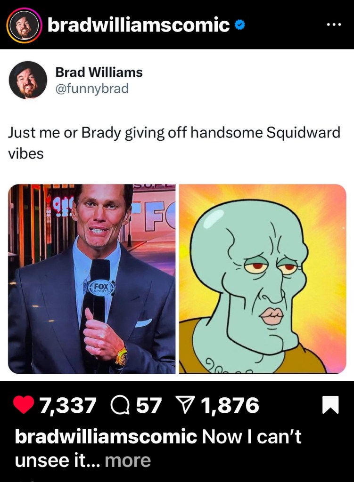
Task: Tap the caption text Now I can't unsee it
Action: 158,448
